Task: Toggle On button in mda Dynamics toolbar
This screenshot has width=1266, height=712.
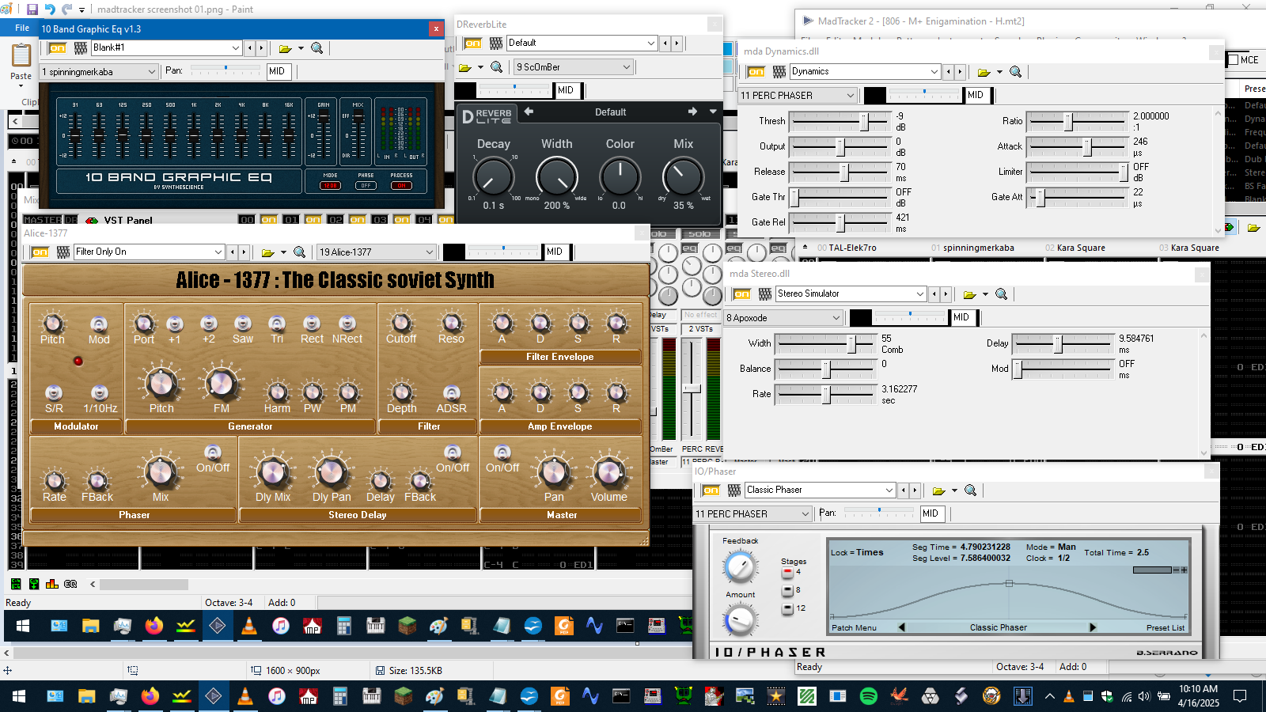Action: pyautogui.click(x=756, y=72)
